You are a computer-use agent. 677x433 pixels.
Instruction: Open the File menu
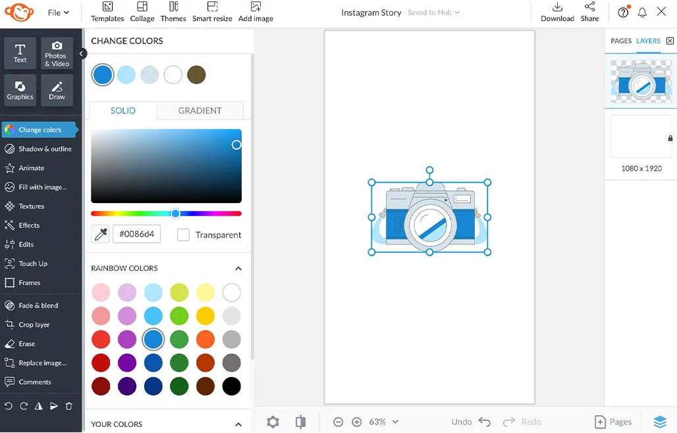(x=59, y=13)
